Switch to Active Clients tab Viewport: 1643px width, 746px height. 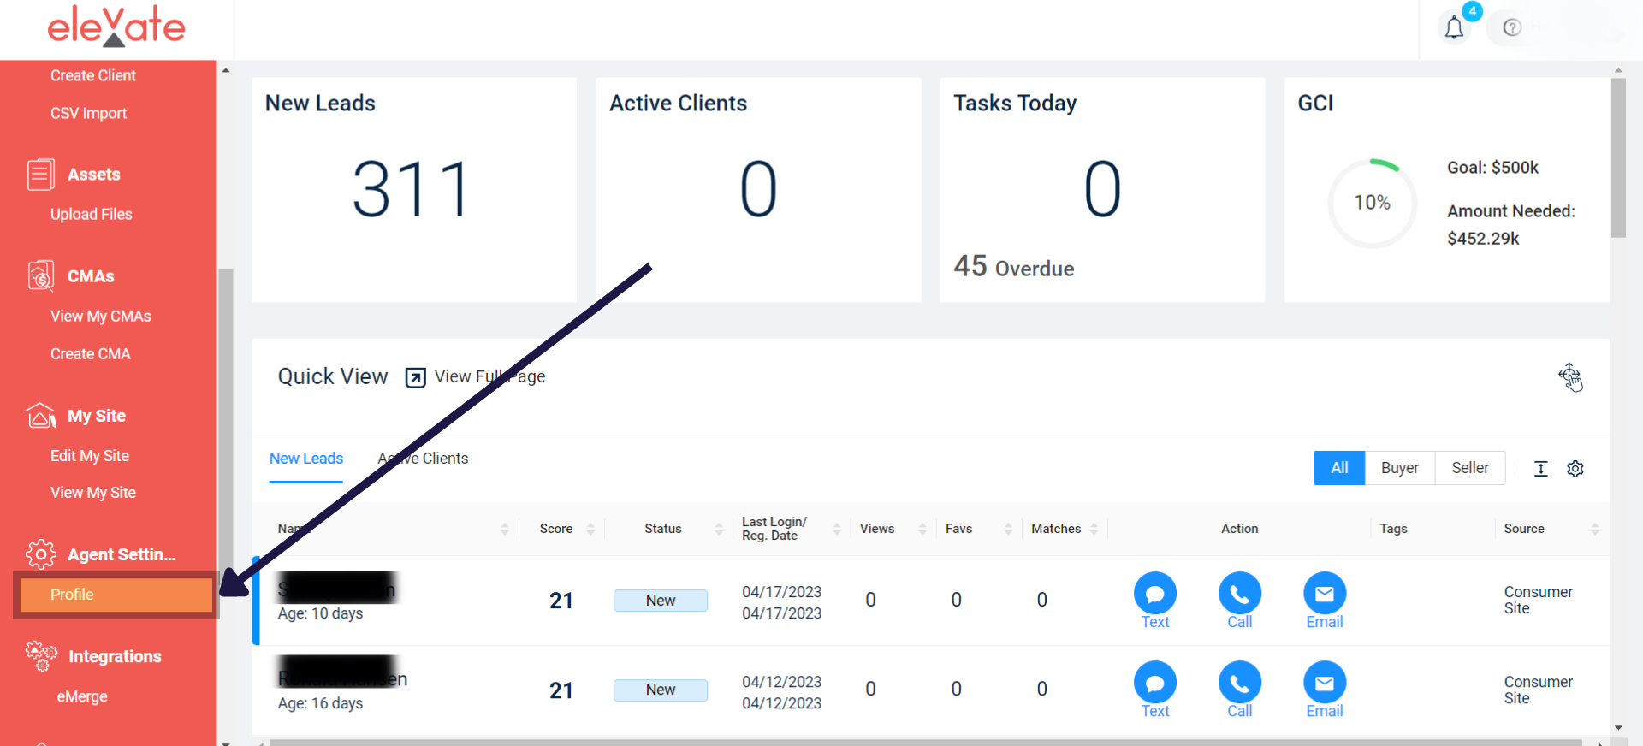(x=423, y=459)
